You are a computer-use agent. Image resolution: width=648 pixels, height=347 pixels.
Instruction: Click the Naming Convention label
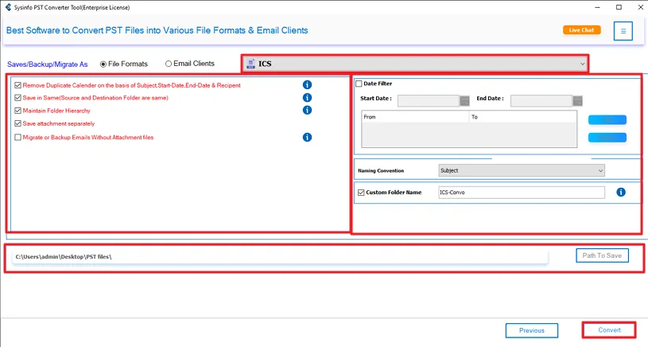(381, 171)
